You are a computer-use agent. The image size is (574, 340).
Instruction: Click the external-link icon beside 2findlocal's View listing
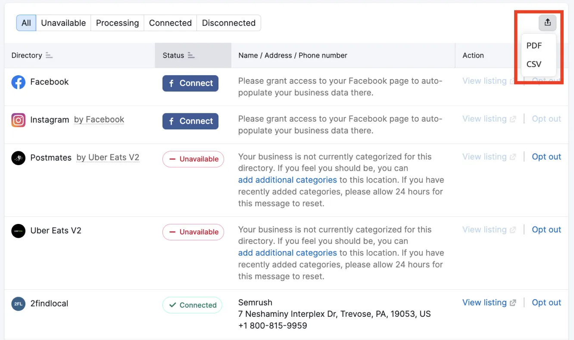pos(514,302)
